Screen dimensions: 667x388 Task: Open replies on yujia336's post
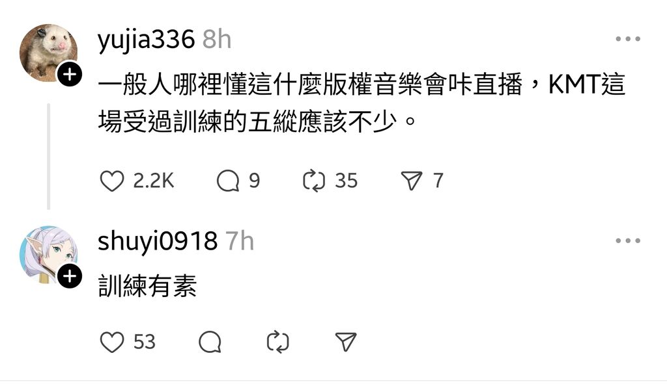228,181
